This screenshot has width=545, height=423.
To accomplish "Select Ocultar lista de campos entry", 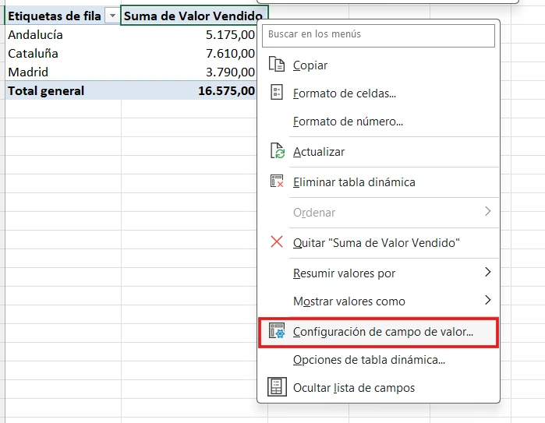I will click(378, 388).
